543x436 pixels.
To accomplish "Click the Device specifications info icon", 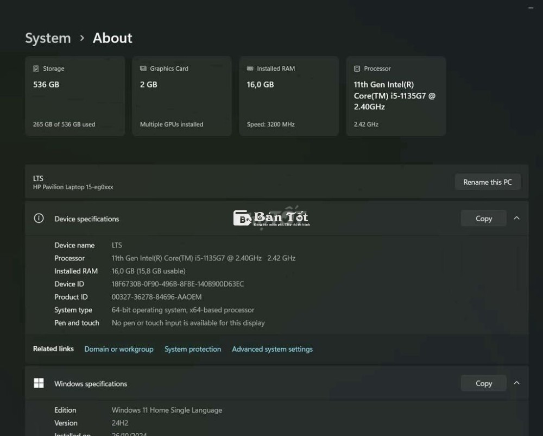I will [x=39, y=219].
